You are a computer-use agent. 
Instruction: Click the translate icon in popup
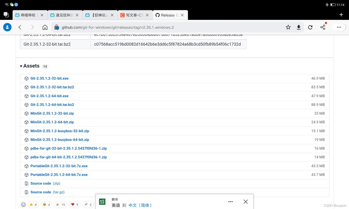102,202
